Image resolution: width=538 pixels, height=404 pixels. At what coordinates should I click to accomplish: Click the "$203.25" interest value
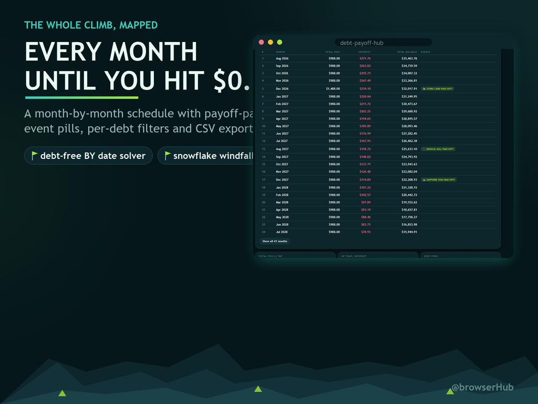[365, 112]
